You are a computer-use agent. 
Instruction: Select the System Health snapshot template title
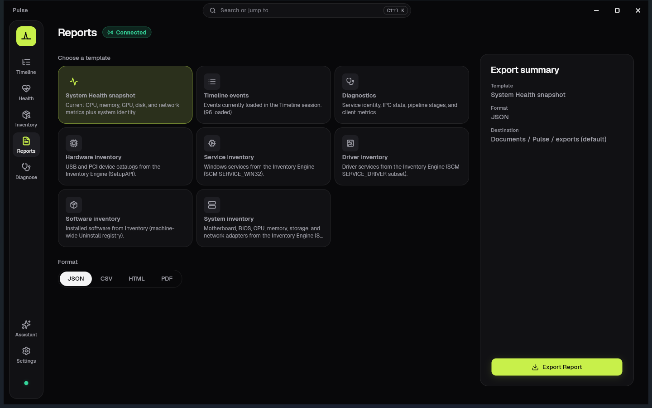pos(101,96)
